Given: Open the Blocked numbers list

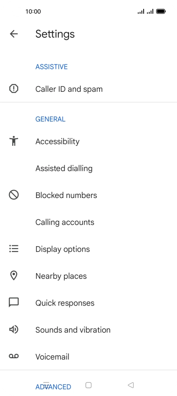Looking at the screenshot, I should (88, 195).
